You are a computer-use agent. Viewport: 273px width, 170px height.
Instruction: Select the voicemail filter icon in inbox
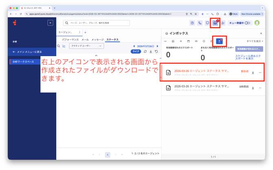[x=165, y=41]
